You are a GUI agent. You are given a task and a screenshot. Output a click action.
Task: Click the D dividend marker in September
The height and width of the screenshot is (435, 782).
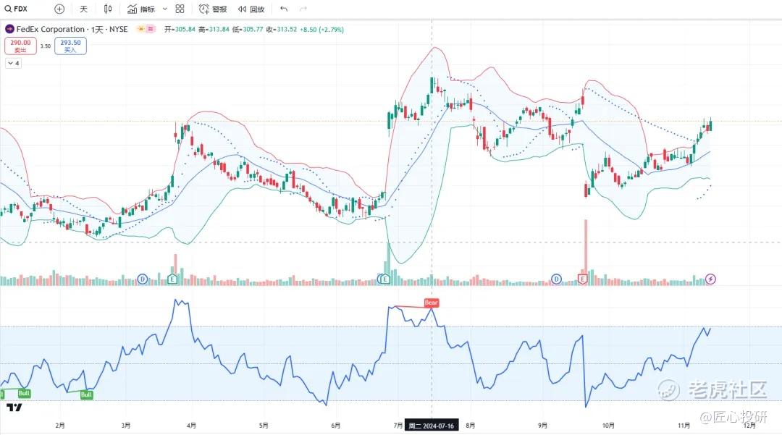coord(557,279)
